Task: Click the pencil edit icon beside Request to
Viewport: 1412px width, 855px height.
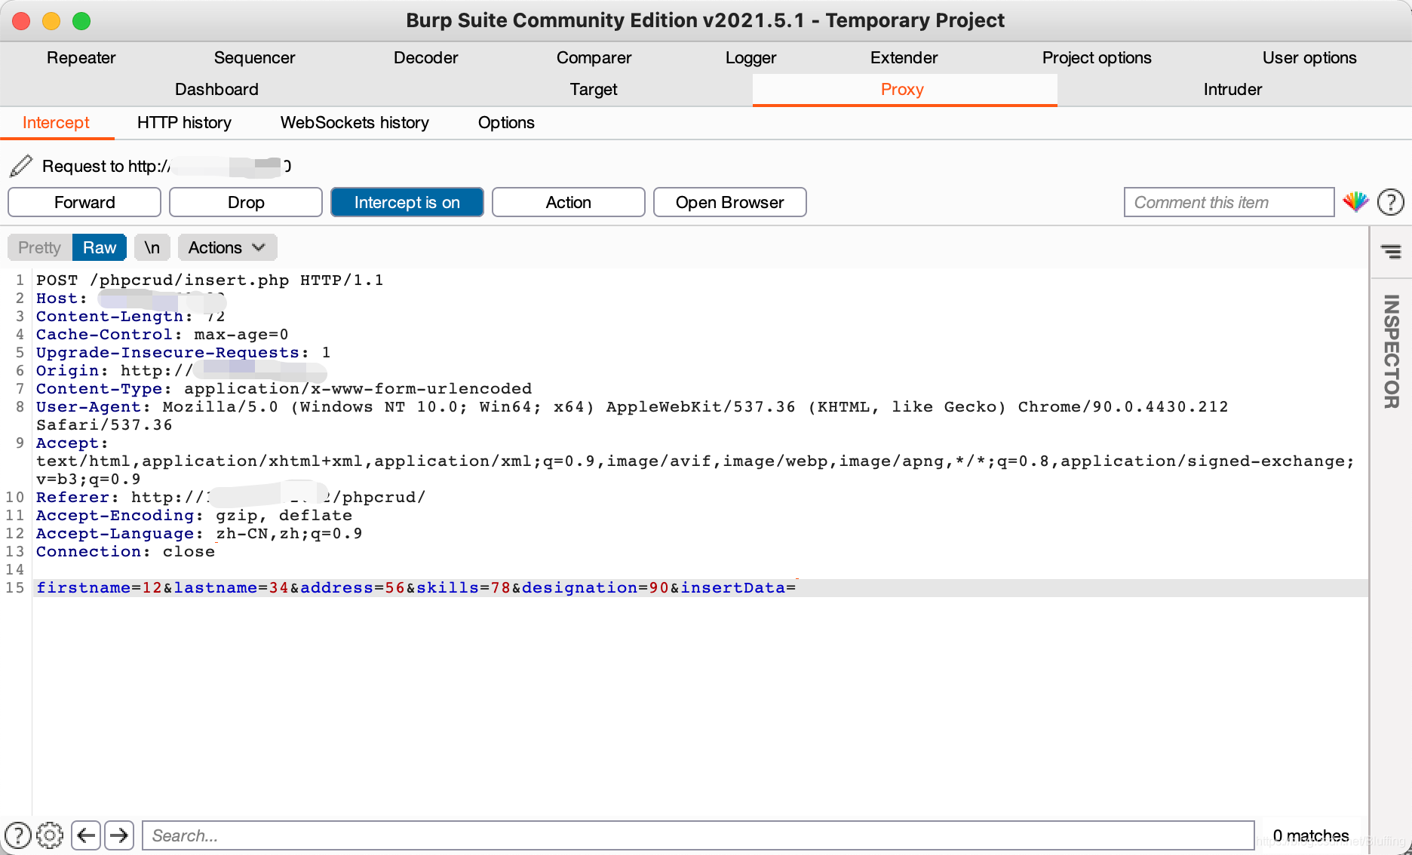Action: tap(21, 166)
